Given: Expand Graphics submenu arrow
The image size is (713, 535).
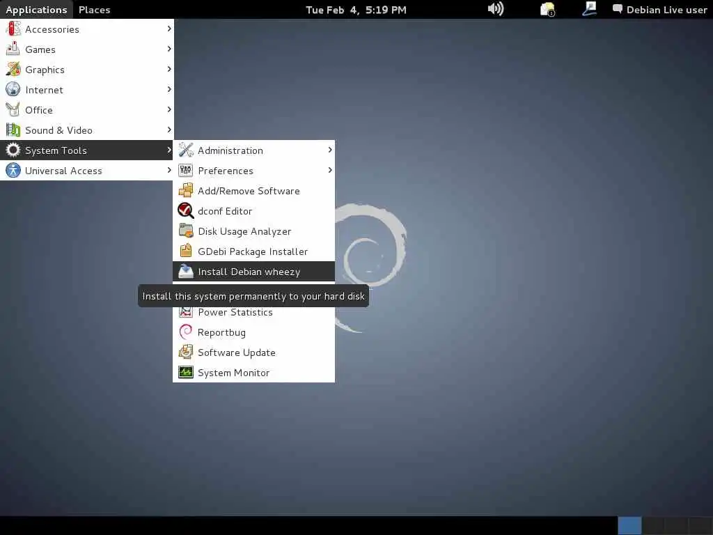Looking at the screenshot, I should pyautogui.click(x=169, y=69).
